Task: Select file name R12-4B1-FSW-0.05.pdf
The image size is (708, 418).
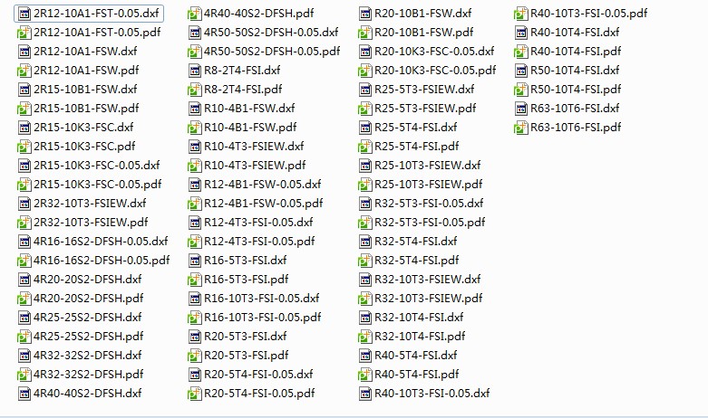Action: pyautogui.click(x=263, y=204)
